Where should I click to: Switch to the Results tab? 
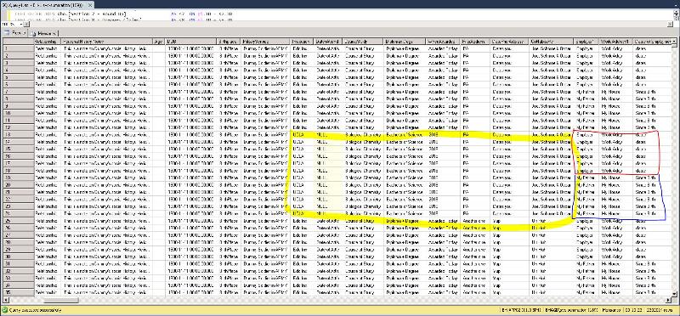tap(15, 33)
